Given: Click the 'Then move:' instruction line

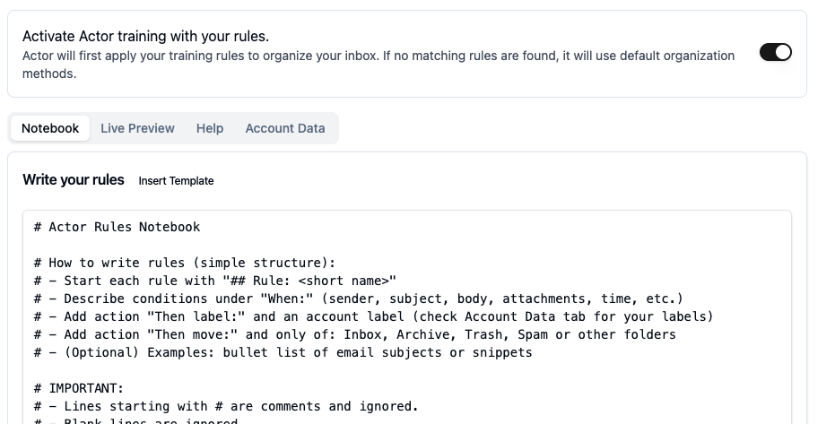Looking at the screenshot, I should coord(355,334).
